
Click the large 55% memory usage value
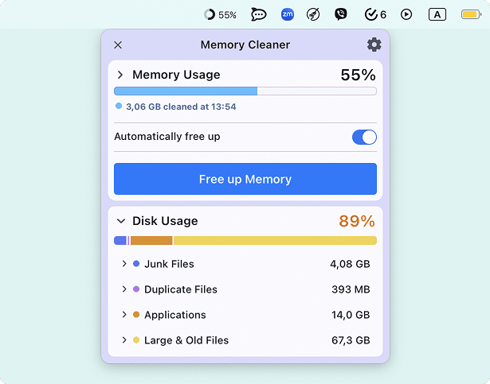358,75
